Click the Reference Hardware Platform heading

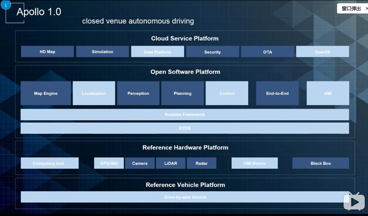tap(185, 147)
